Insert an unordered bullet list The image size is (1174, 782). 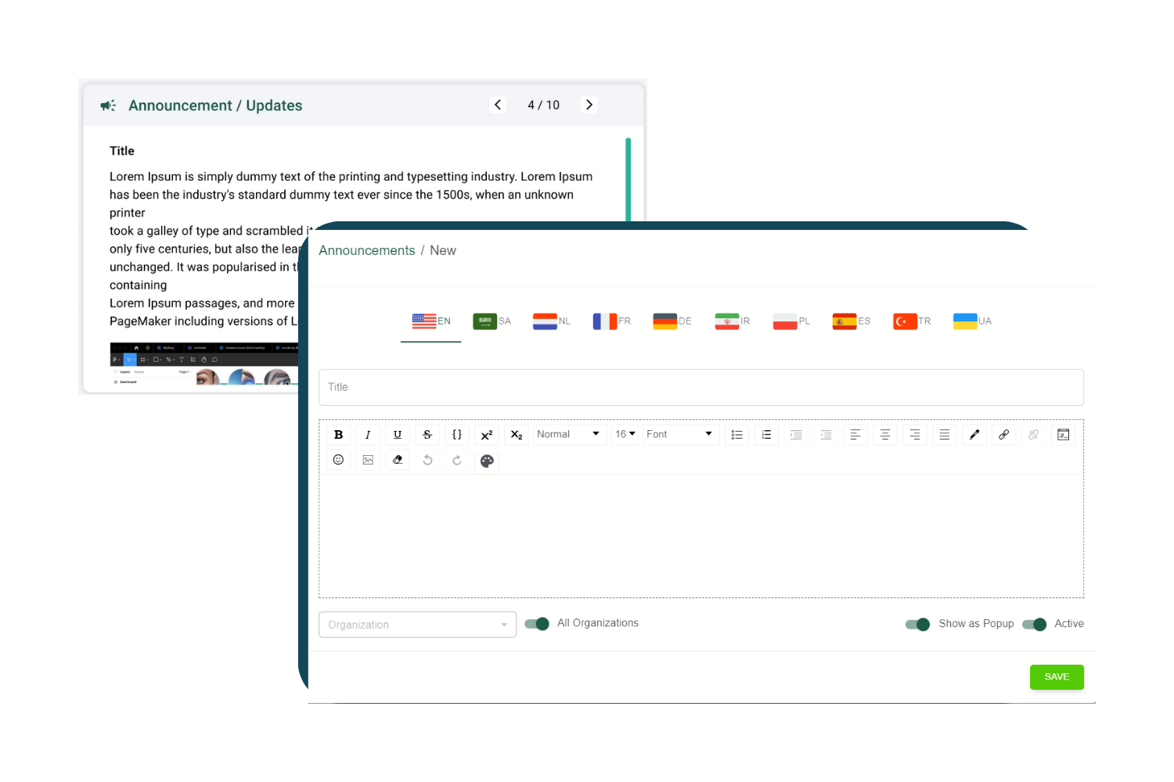pyautogui.click(x=736, y=435)
